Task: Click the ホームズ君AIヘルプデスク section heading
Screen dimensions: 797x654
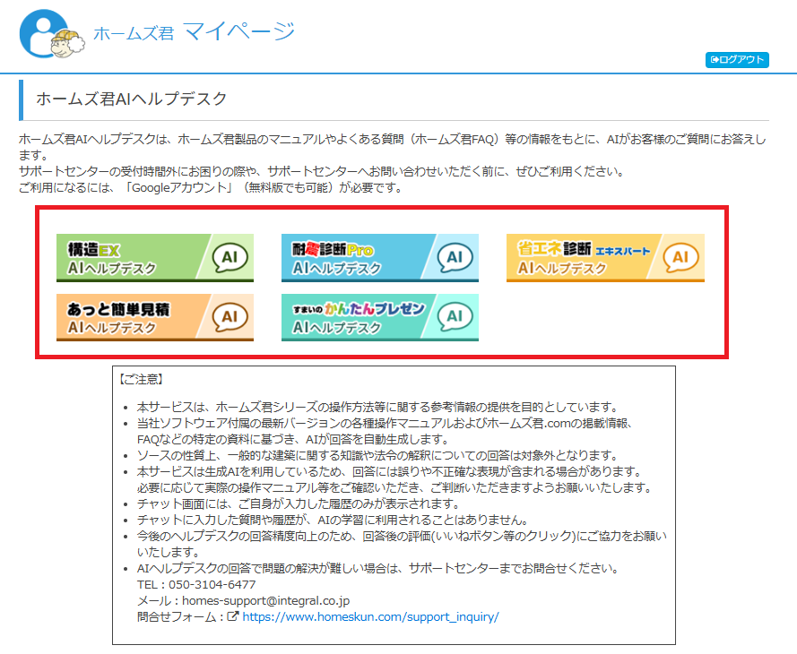Action: click(x=132, y=99)
